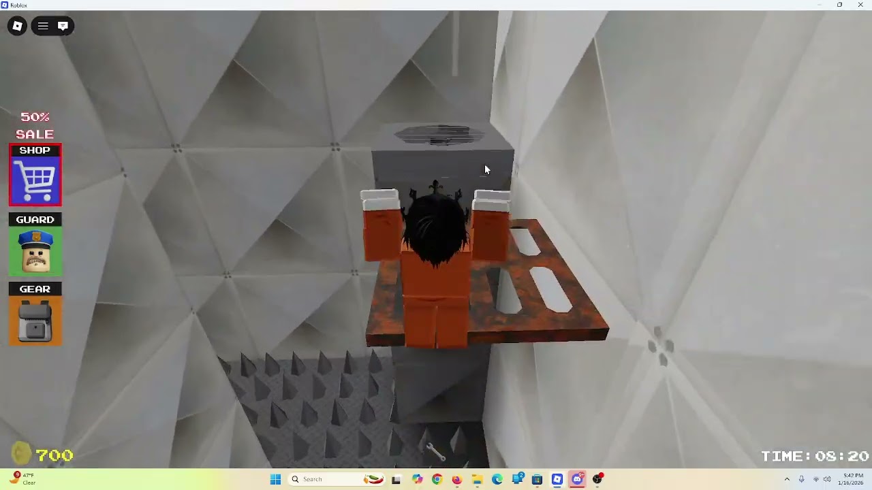Image resolution: width=872 pixels, height=490 pixels.
Task: Open Discord from taskbar
Action: [x=578, y=479]
